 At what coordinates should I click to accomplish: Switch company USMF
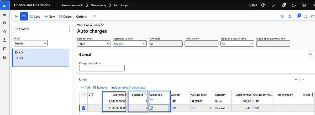(253, 5)
